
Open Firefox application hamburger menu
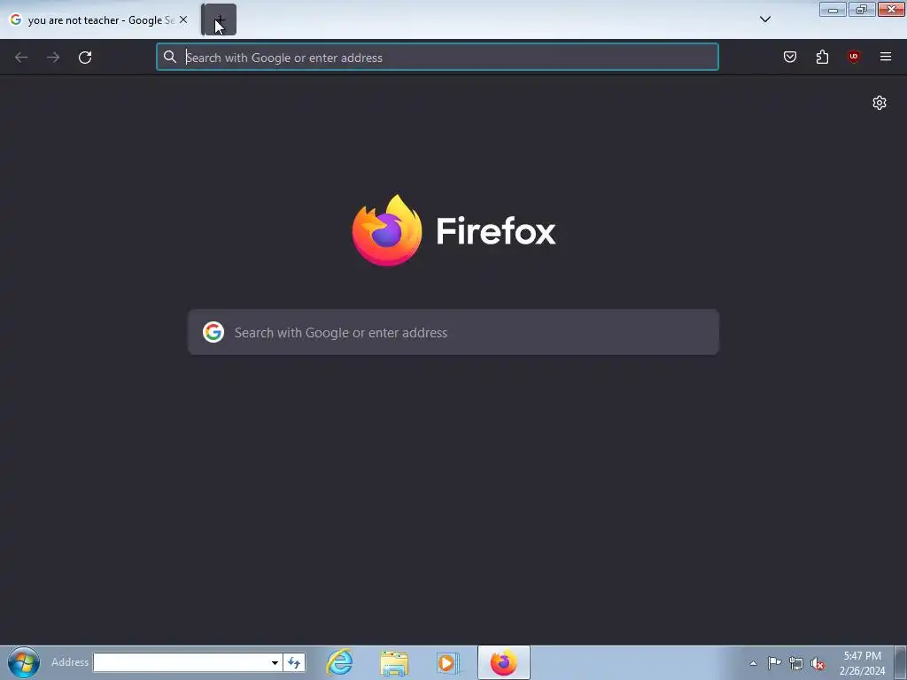[x=885, y=57]
